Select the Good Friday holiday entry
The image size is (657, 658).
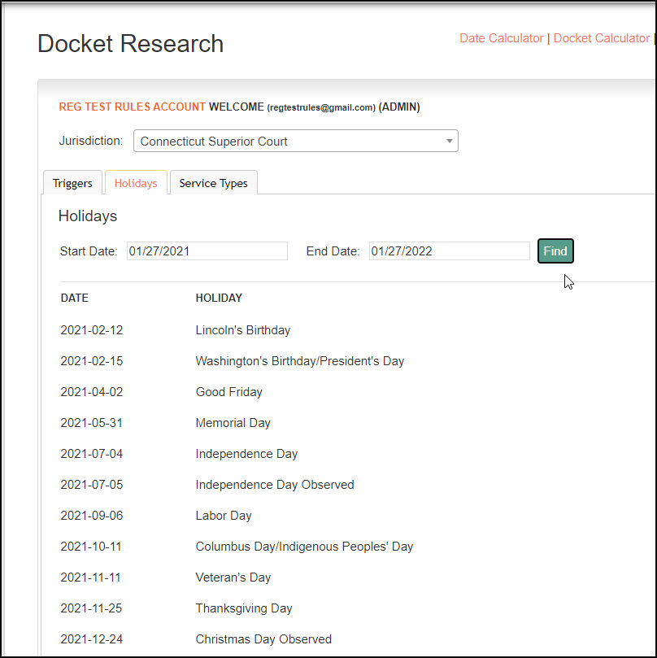229,392
